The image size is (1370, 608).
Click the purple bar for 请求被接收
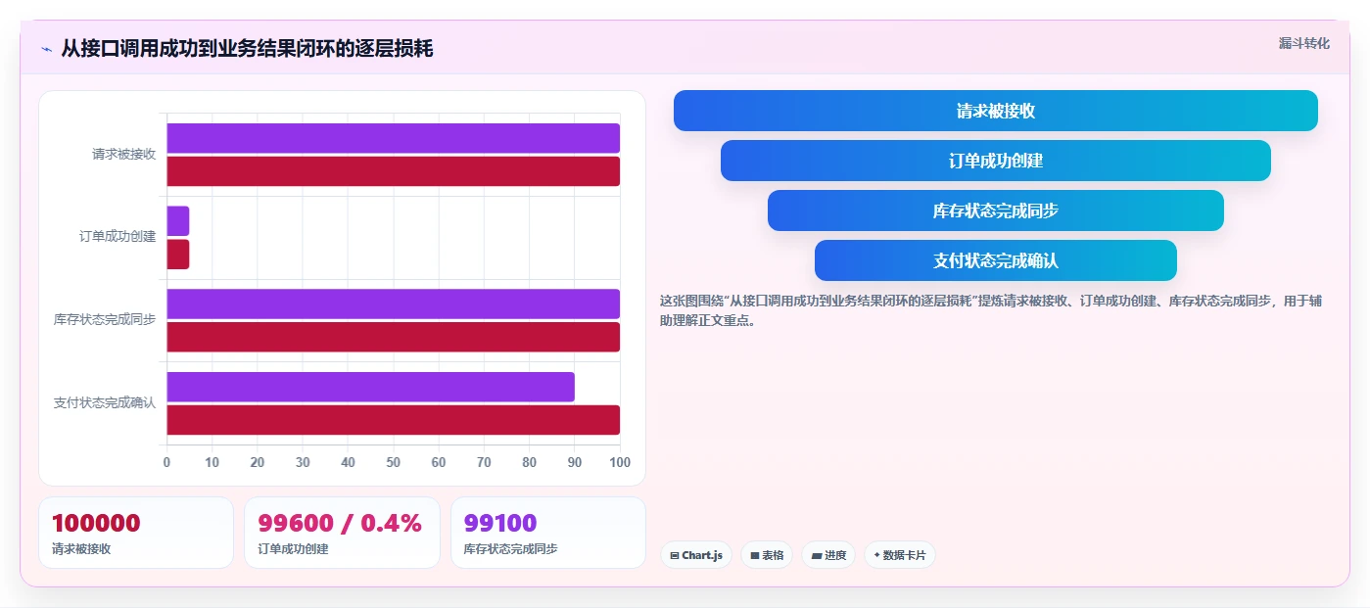pyautogui.click(x=393, y=138)
